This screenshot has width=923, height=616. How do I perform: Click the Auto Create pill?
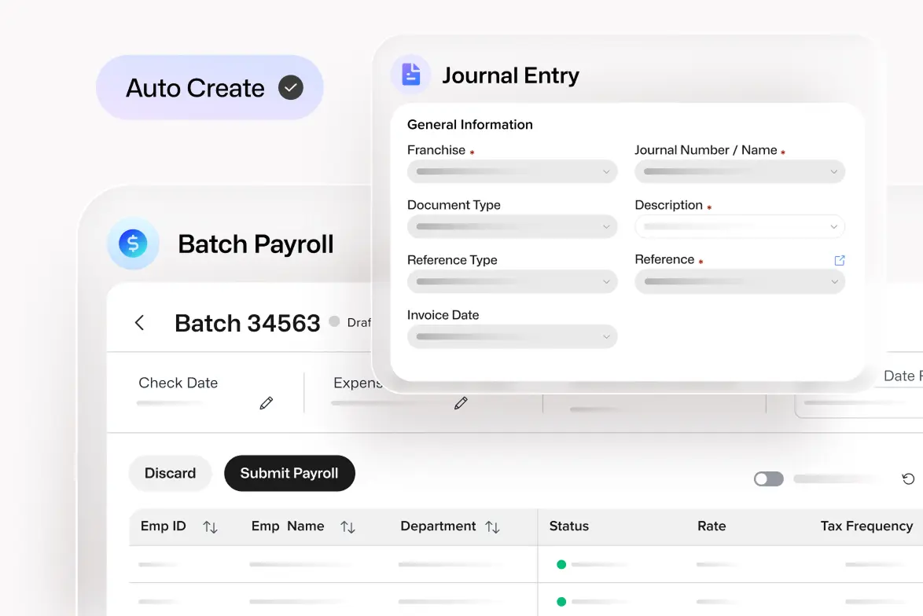click(x=210, y=88)
